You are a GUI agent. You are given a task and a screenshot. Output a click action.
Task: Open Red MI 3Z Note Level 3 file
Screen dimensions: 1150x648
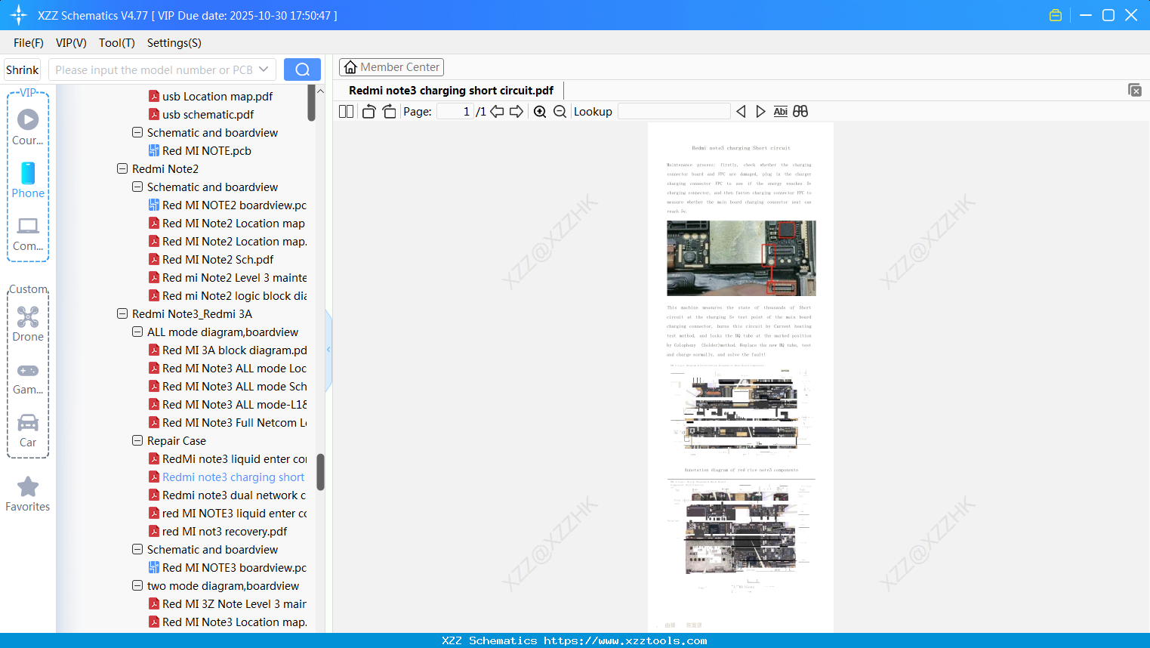(227, 604)
